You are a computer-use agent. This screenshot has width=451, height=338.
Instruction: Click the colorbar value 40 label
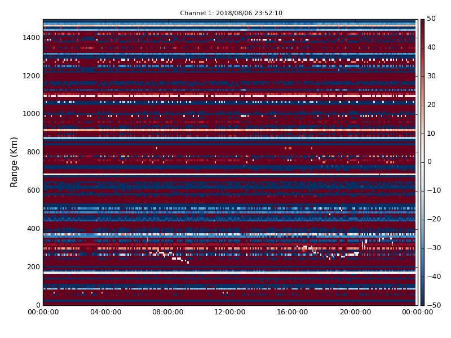[x=431, y=47]
